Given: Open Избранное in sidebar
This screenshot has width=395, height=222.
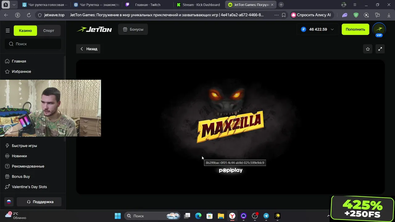Looking at the screenshot, I should pos(21,72).
